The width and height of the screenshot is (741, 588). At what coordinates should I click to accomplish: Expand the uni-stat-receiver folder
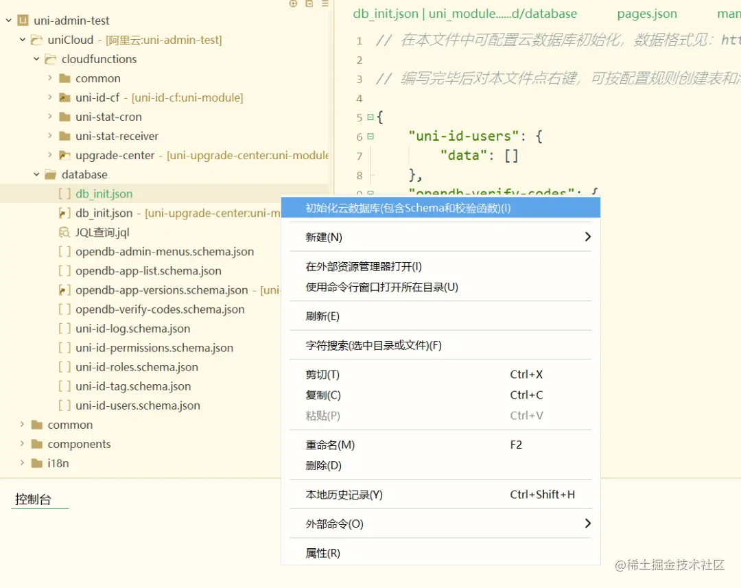pyautogui.click(x=50, y=136)
